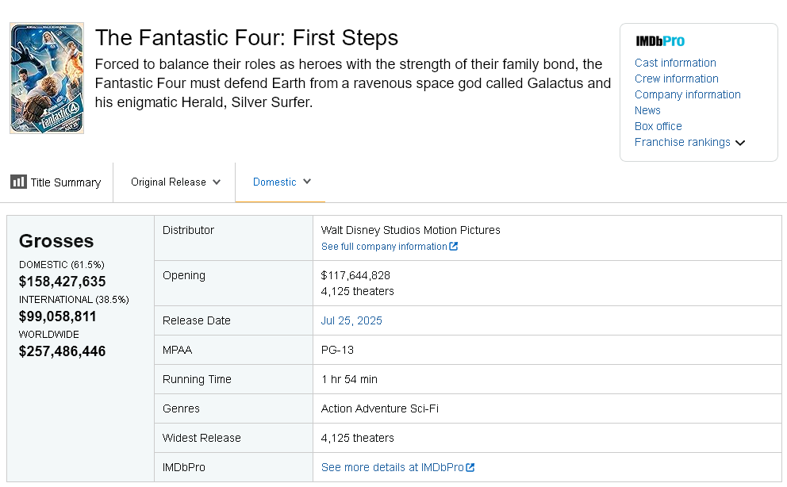This screenshot has width=787, height=487.
Task: Open the Fantastic Four movie poster
Action: [x=47, y=79]
